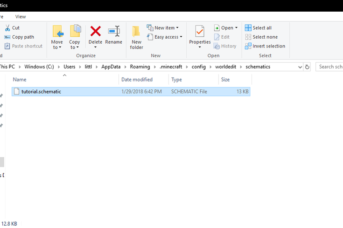Image resolution: width=343 pixels, height=228 pixels.
Task: Click the Delete icon in the ribbon
Action: click(x=95, y=32)
